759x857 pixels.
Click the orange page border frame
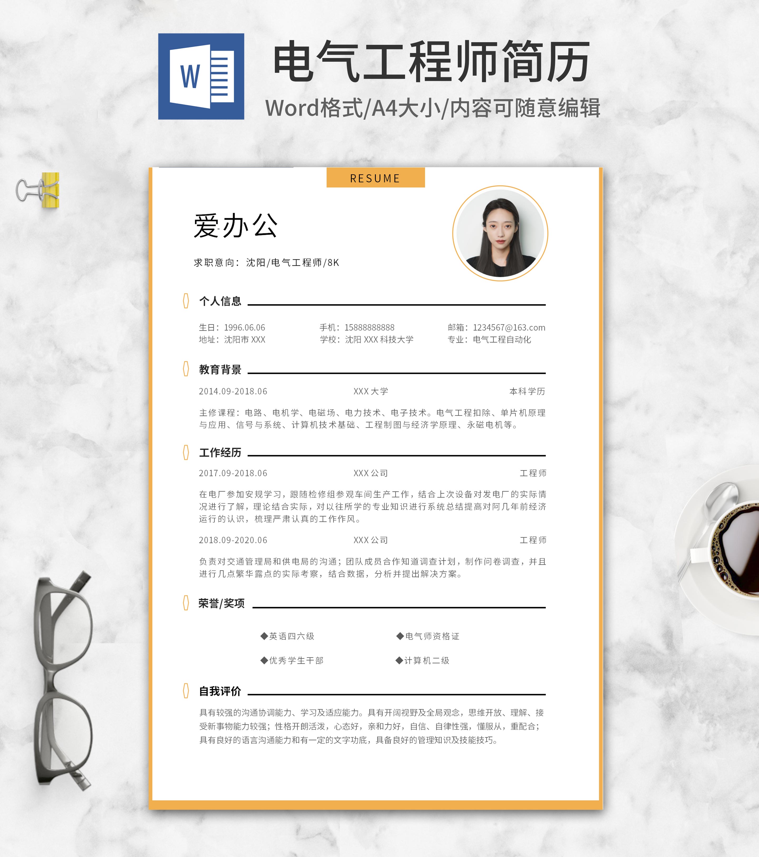[x=150, y=419]
